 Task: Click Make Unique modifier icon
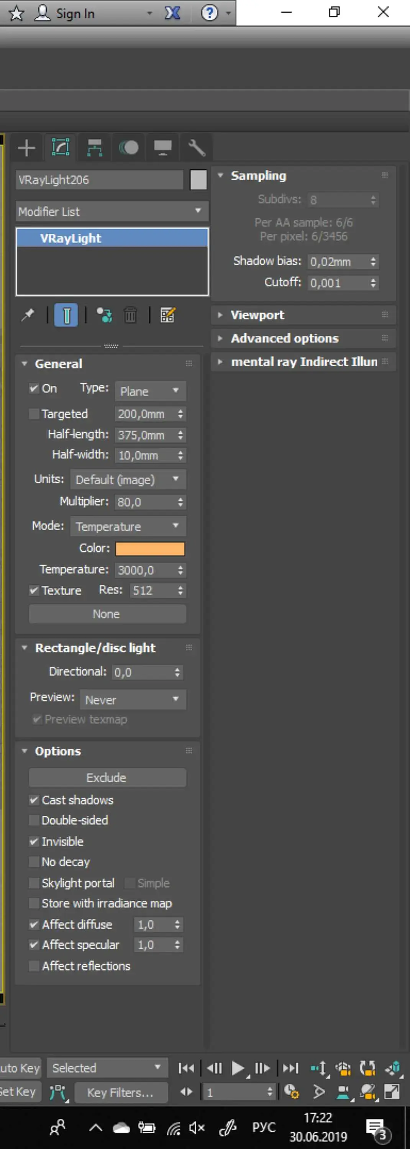[x=105, y=315]
